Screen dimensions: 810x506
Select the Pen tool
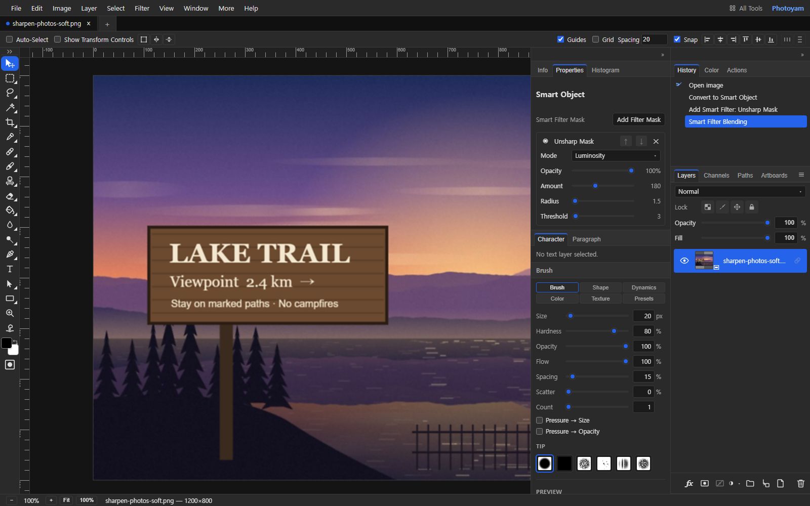tap(10, 254)
